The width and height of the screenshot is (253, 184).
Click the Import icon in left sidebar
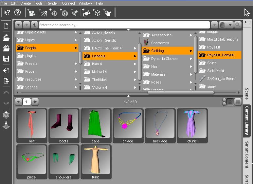coord(6,70)
